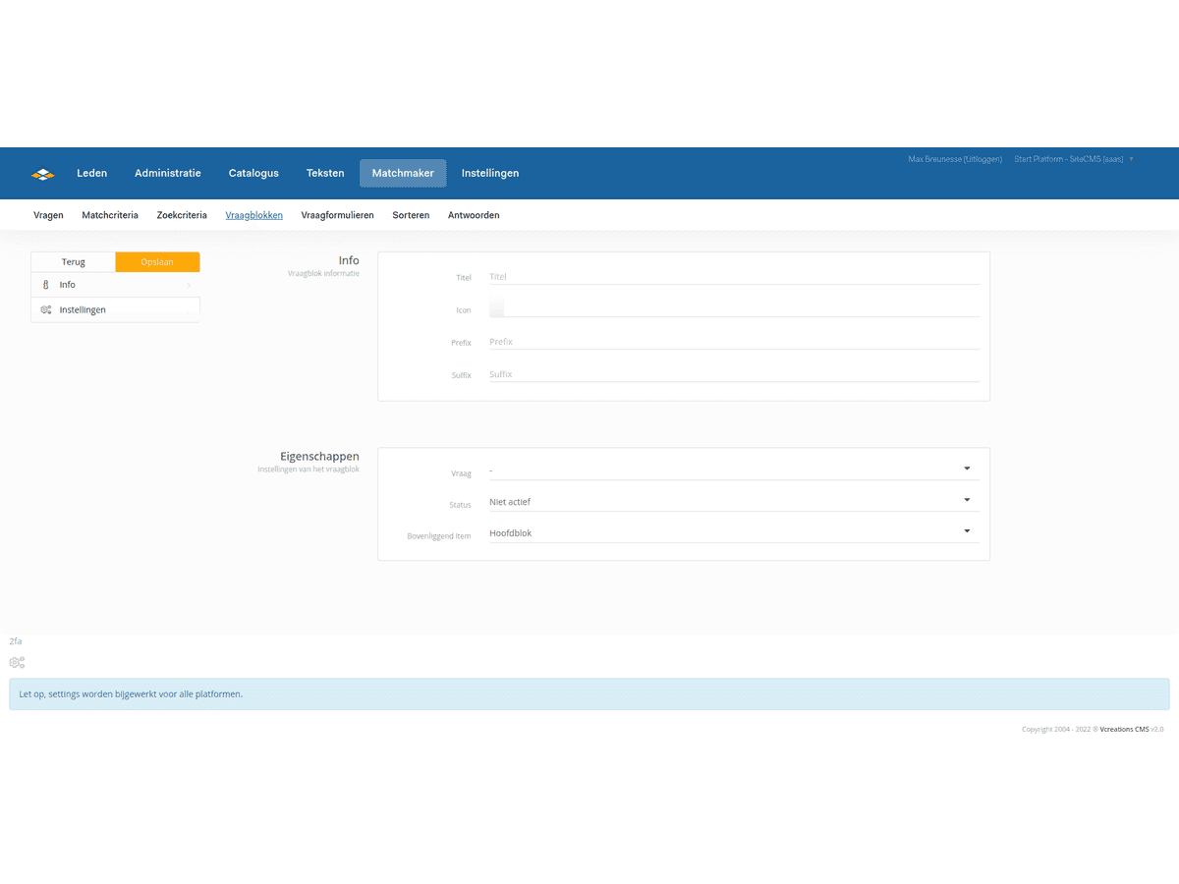Focus the Prefix text field
The height and width of the screenshot is (884, 1179).
coord(733,342)
